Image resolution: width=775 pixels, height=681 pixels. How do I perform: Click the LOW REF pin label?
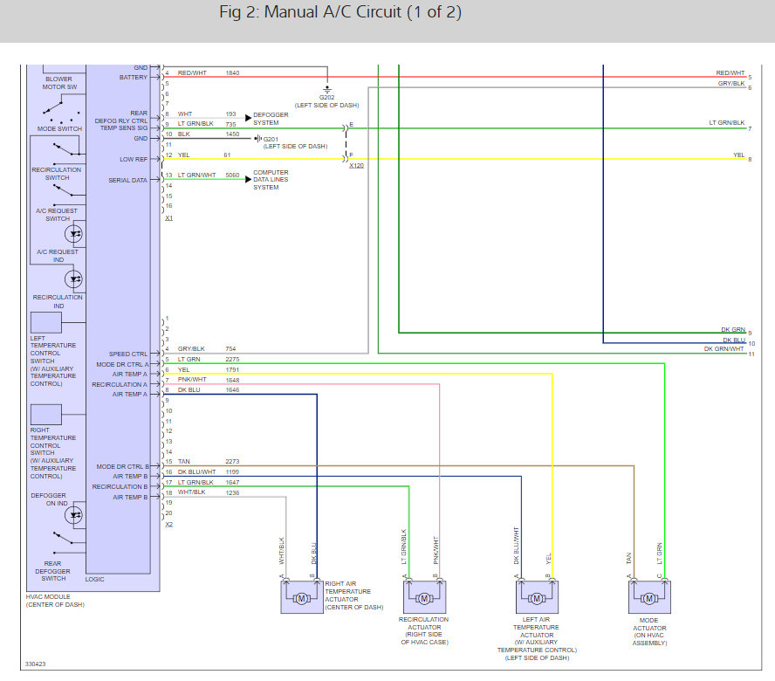(134, 159)
